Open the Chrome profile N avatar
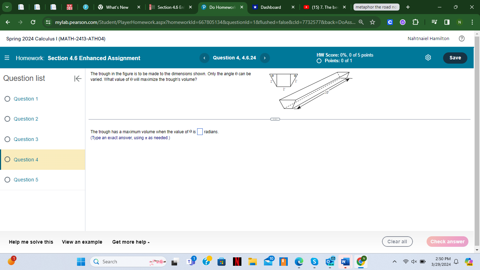The height and width of the screenshot is (270, 480). (459, 22)
